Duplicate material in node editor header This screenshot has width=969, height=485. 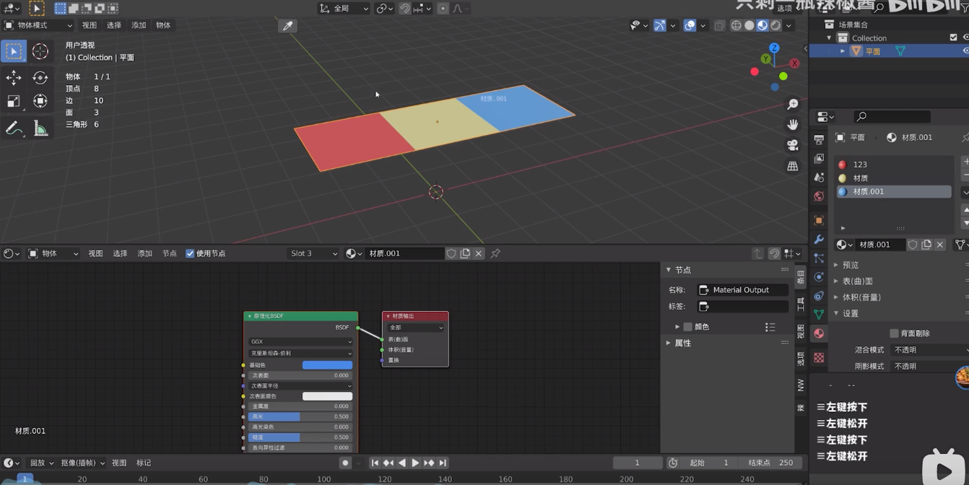(465, 253)
